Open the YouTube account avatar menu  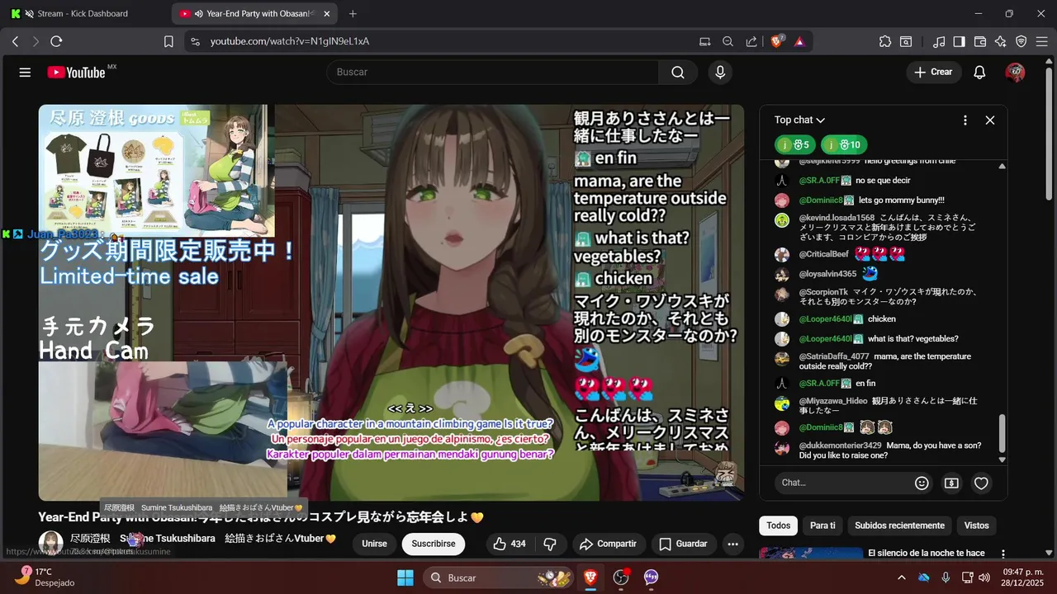click(1015, 73)
